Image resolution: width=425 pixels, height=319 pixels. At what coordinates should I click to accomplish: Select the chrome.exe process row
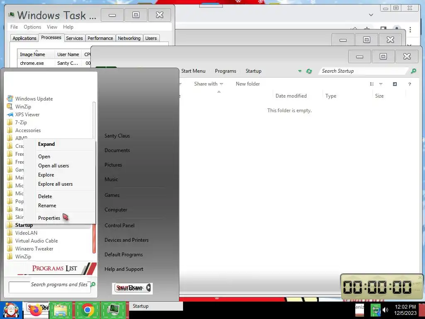[x=54, y=63]
